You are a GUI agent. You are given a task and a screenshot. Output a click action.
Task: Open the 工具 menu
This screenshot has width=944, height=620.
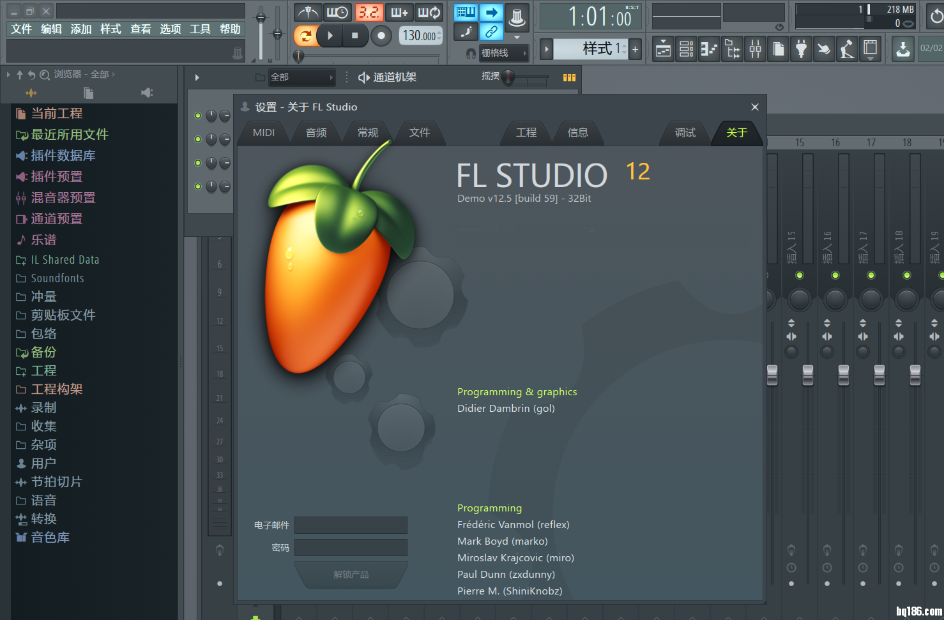pyautogui.click(x=200, y=29)
